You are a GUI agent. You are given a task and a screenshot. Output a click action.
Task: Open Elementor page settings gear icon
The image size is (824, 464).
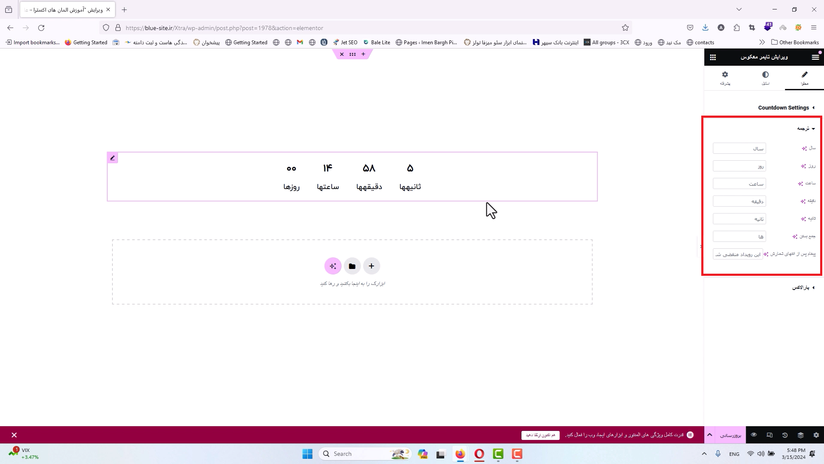(x=816, y=435)
